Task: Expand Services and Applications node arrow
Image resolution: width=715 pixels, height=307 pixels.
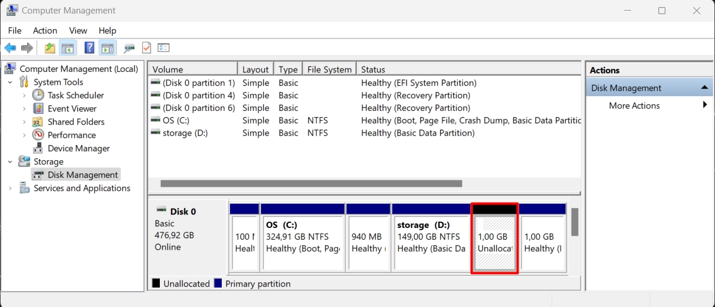Action: pos(10,188)
